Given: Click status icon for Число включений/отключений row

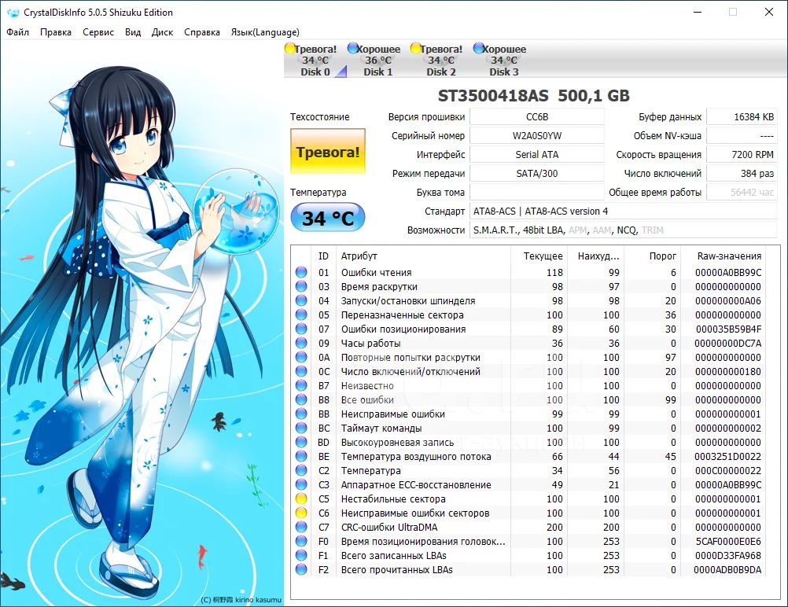Looking at the screenshot, I should tap(301, 371).
